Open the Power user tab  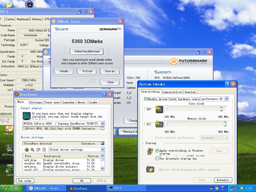[x=52, y=102]
